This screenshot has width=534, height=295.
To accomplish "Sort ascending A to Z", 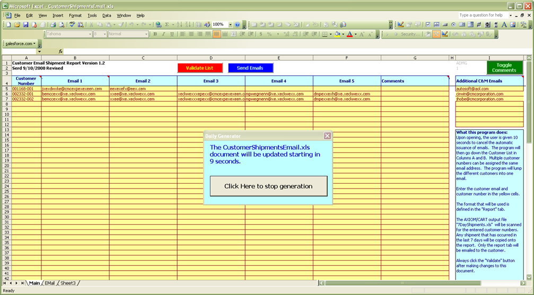I will click(x=179, y=24).
